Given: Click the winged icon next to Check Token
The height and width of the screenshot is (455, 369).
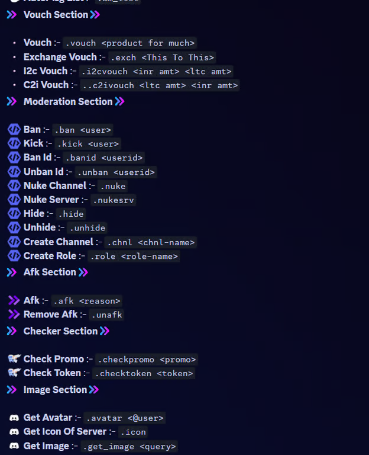Looking at the screenshot, I should pyautogui.click(x=14, y=373).
